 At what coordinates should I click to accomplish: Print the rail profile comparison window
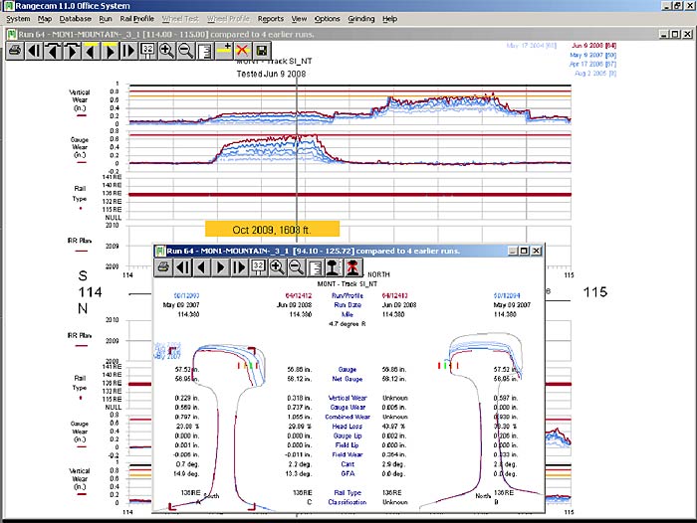pos(163,267)
